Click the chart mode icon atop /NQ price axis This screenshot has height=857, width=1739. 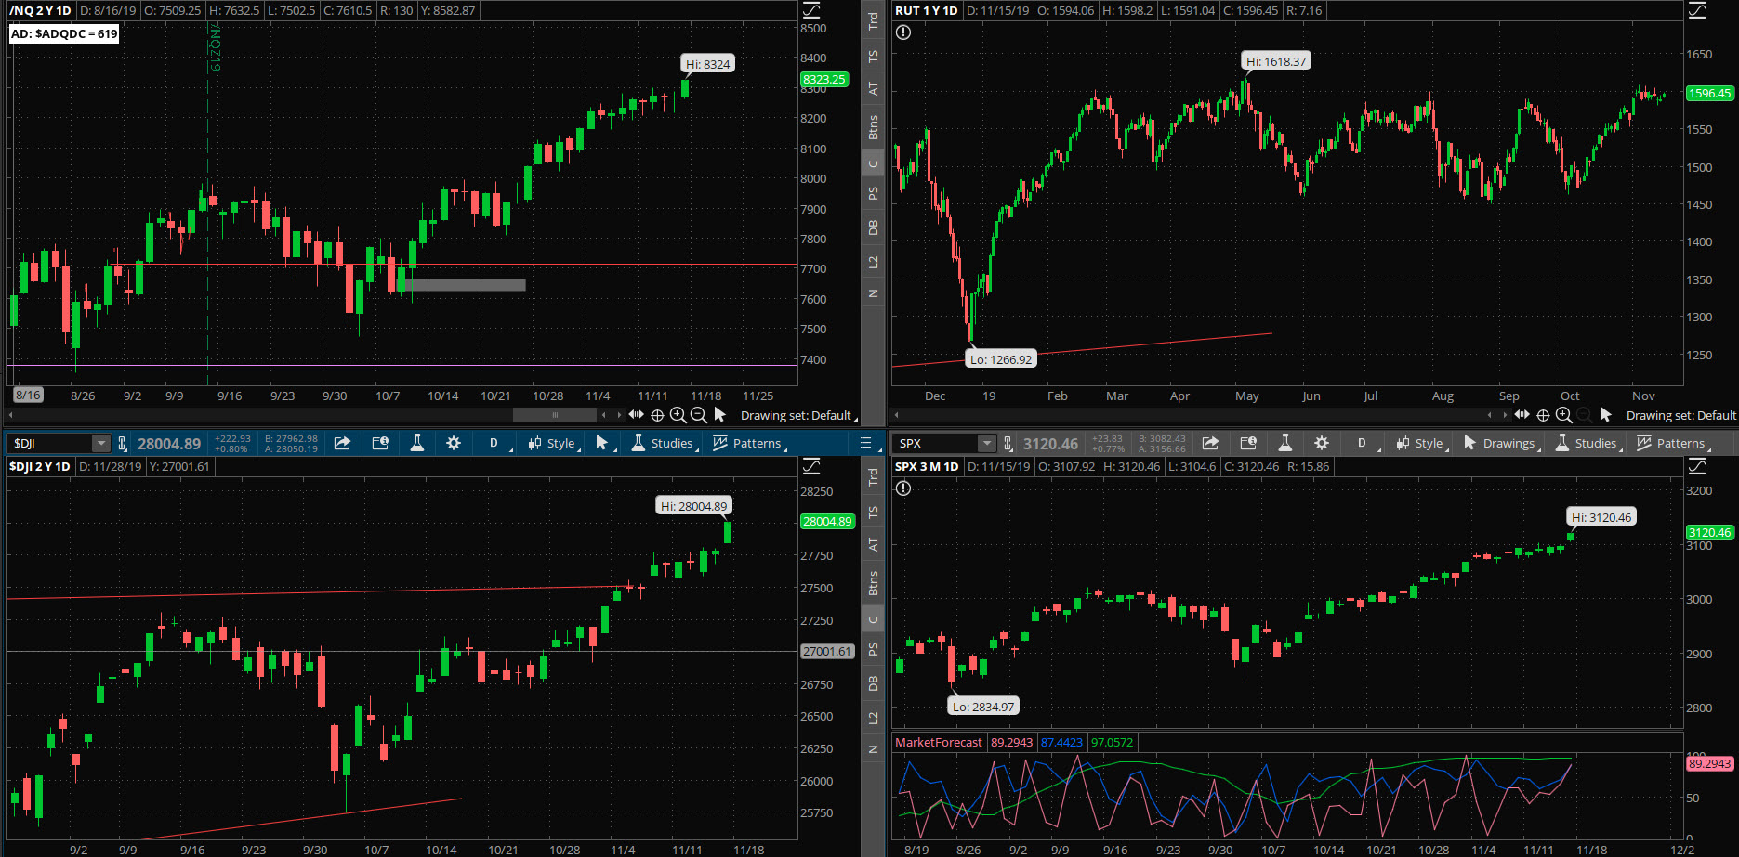[x=811, y=11]
